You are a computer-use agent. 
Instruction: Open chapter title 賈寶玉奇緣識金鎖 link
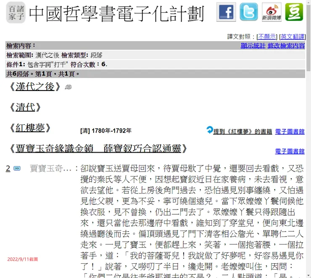click(98, 148)
